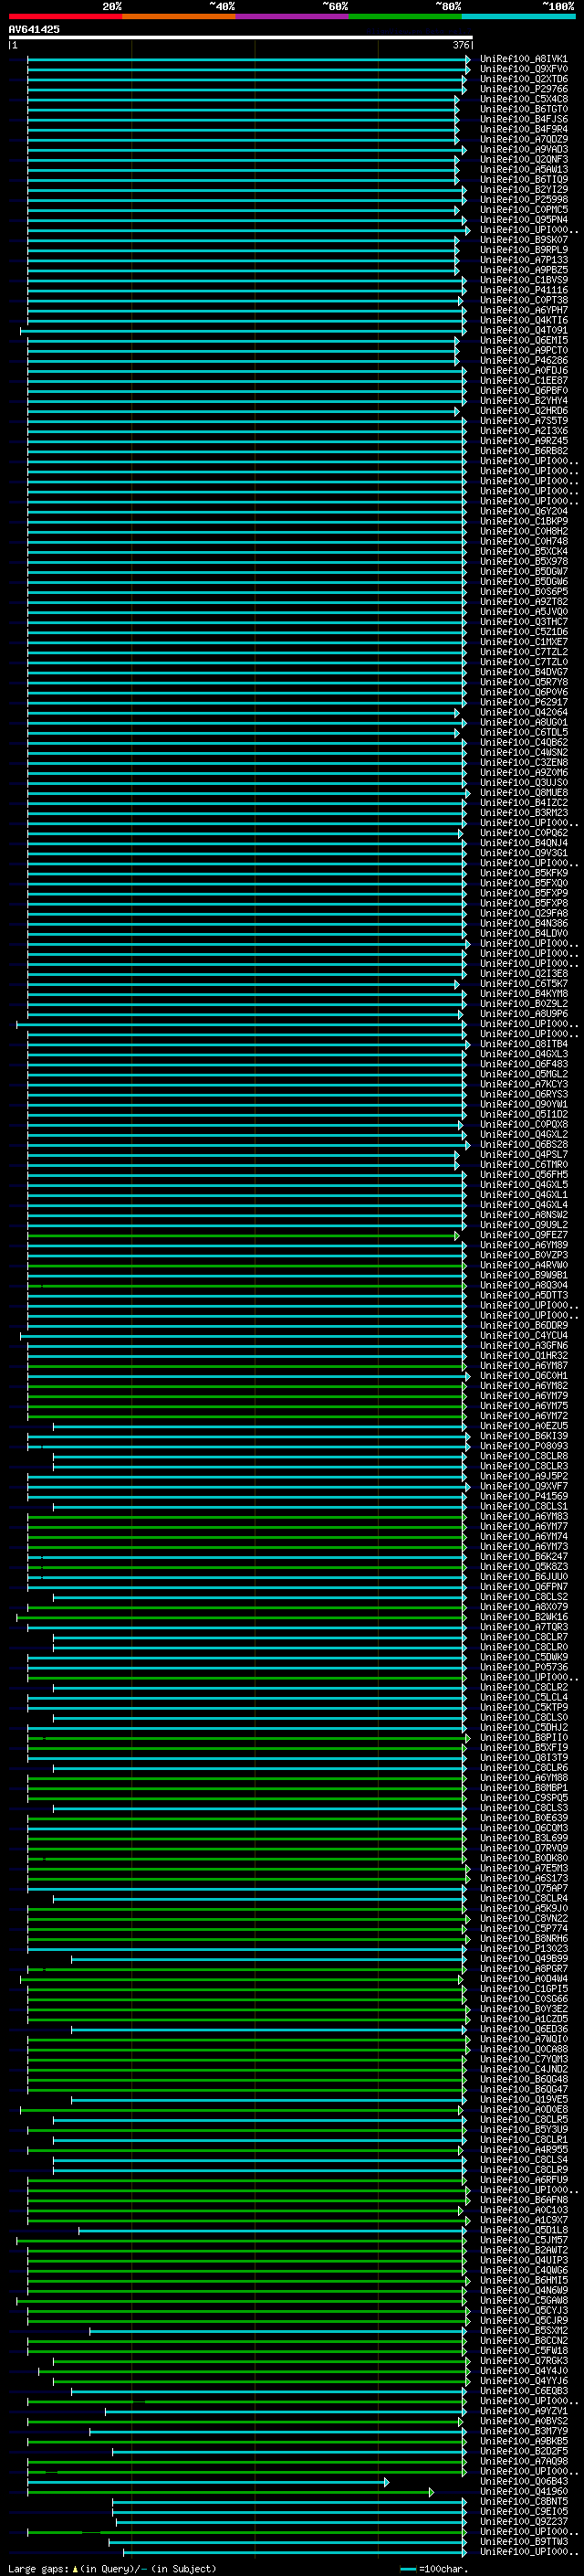Select hit label UniRef100_C8CLR8
Viewport: 584px width, 2576px height.
(524, 1456)
